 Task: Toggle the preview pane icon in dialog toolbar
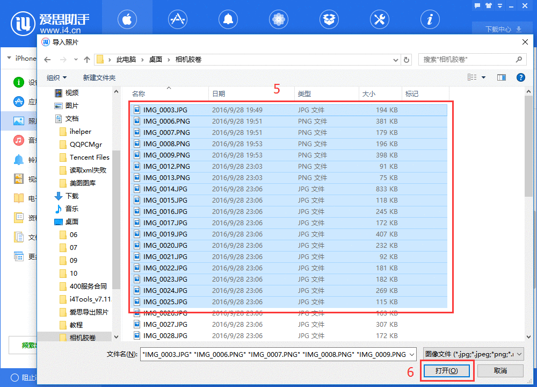[501, 77]
